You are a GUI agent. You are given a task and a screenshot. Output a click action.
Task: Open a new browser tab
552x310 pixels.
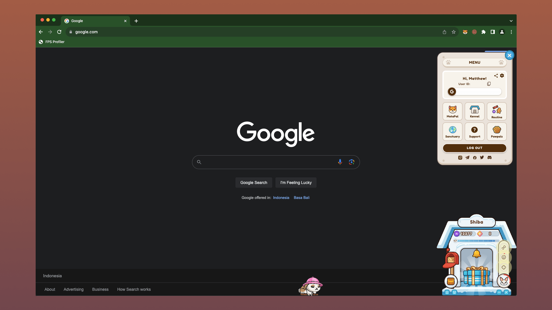click(x=136, y=21)
